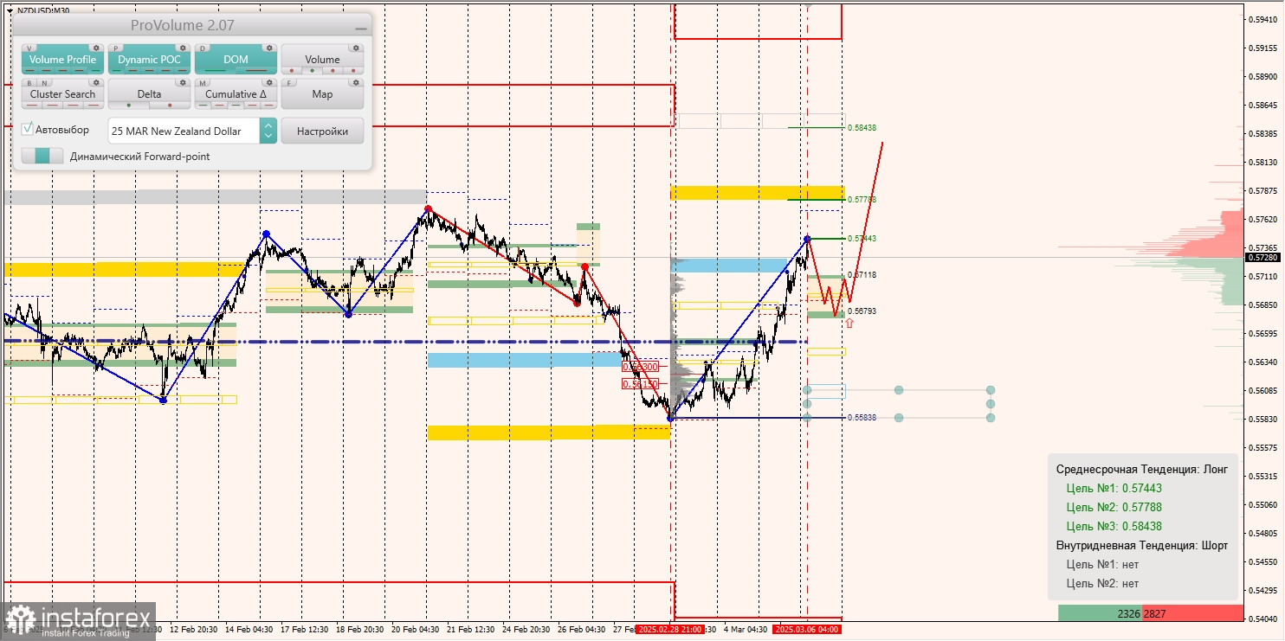The image size is (1285, 641).
Task: Click Цель №3: 0.58438 in info panel
Action: pyautogui.click(x=1114, y=526)
